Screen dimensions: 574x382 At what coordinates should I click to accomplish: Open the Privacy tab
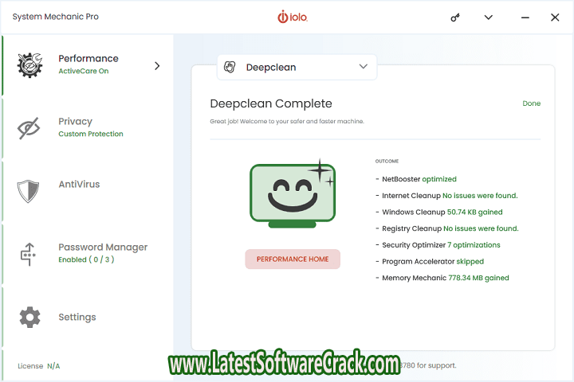pyautogui.click(x=76, y=122)
